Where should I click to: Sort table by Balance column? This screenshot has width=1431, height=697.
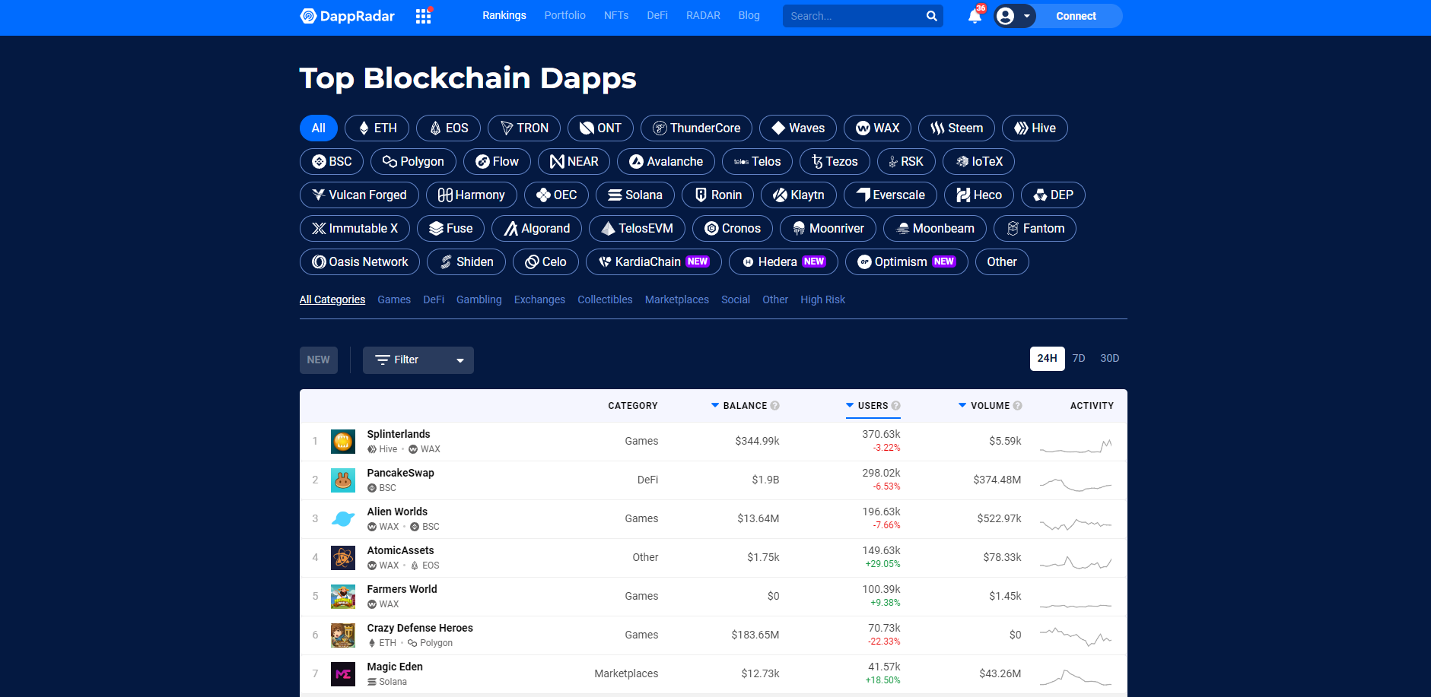tap(745, 406)
